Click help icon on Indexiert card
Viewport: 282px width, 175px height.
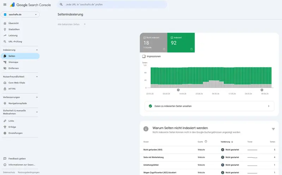pyautogui.click(x=191, y=49)
